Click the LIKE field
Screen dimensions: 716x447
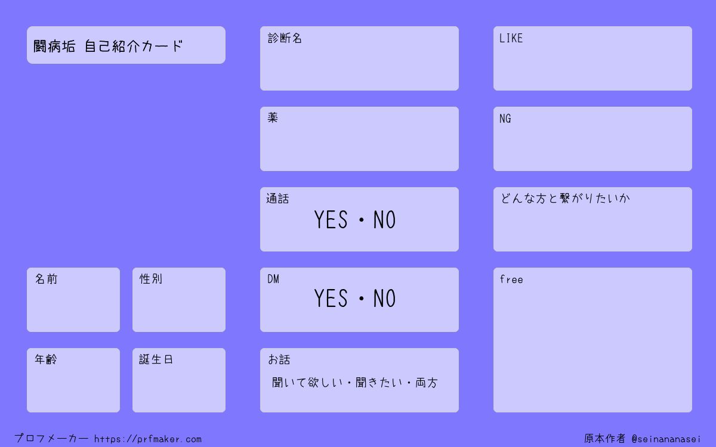(592, 58)
